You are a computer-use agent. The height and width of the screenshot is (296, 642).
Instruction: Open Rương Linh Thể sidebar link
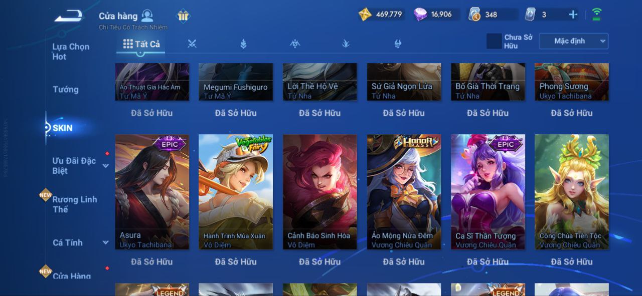tap(75, 204)
